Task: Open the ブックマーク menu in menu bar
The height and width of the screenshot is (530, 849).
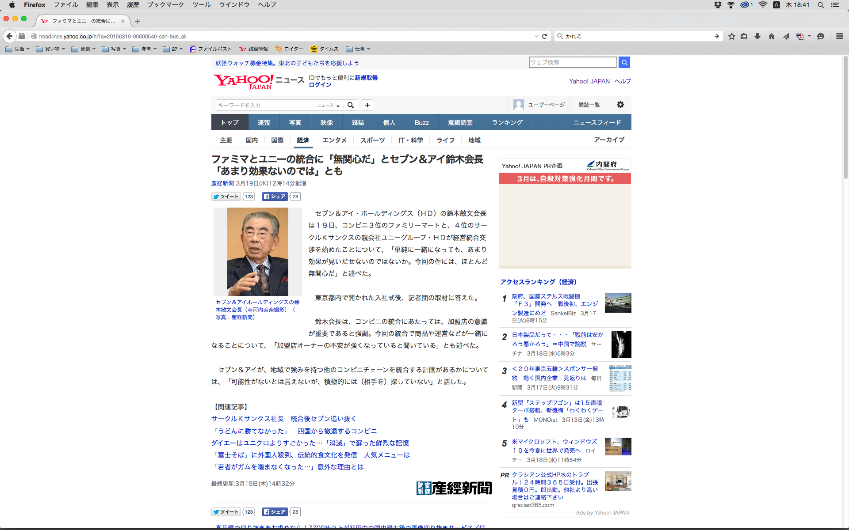Action: pyautogui.click(x=165, y=5)
